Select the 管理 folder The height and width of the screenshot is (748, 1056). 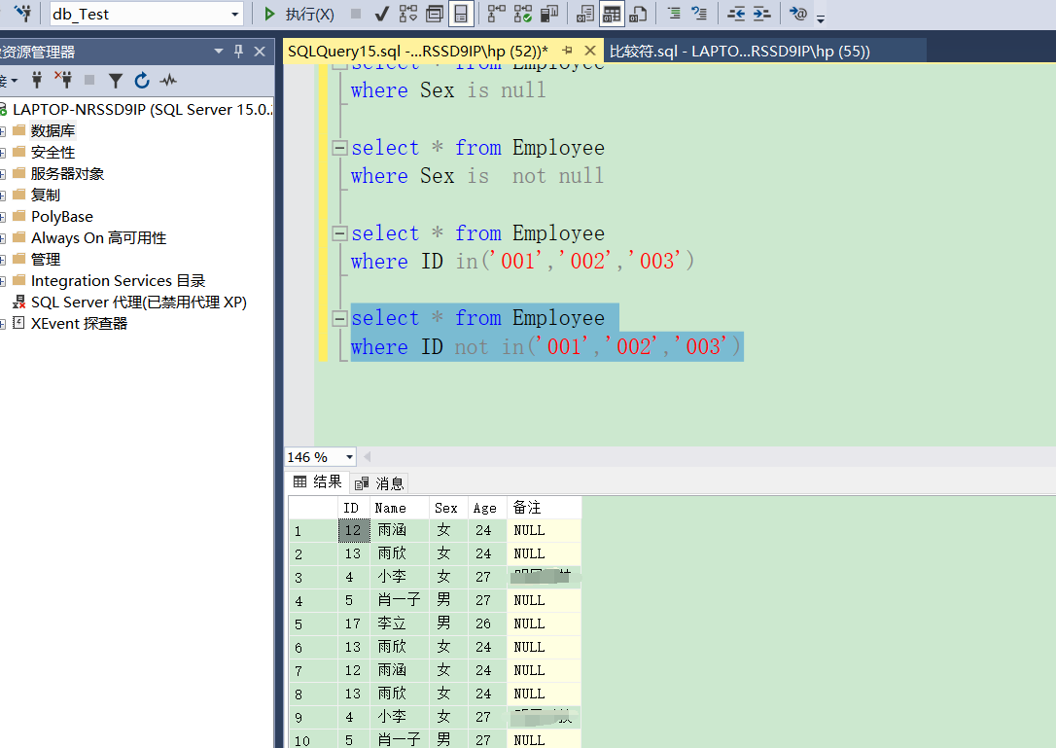tap(45, 260)
